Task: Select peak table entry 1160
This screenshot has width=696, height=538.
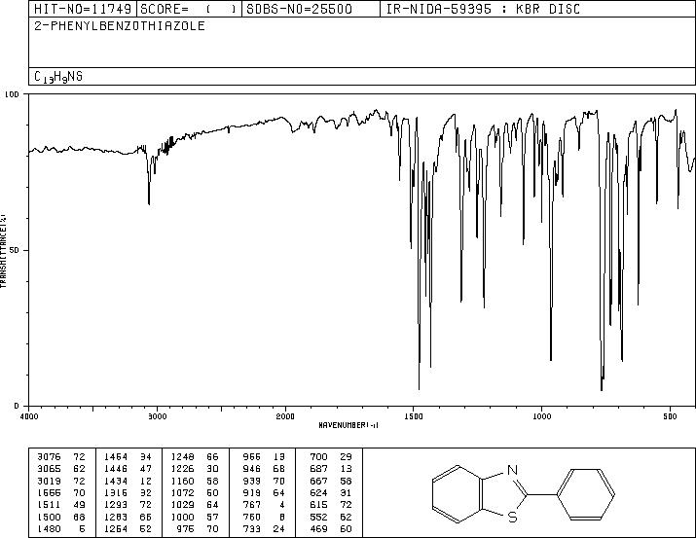Action: tap(195, 481)
